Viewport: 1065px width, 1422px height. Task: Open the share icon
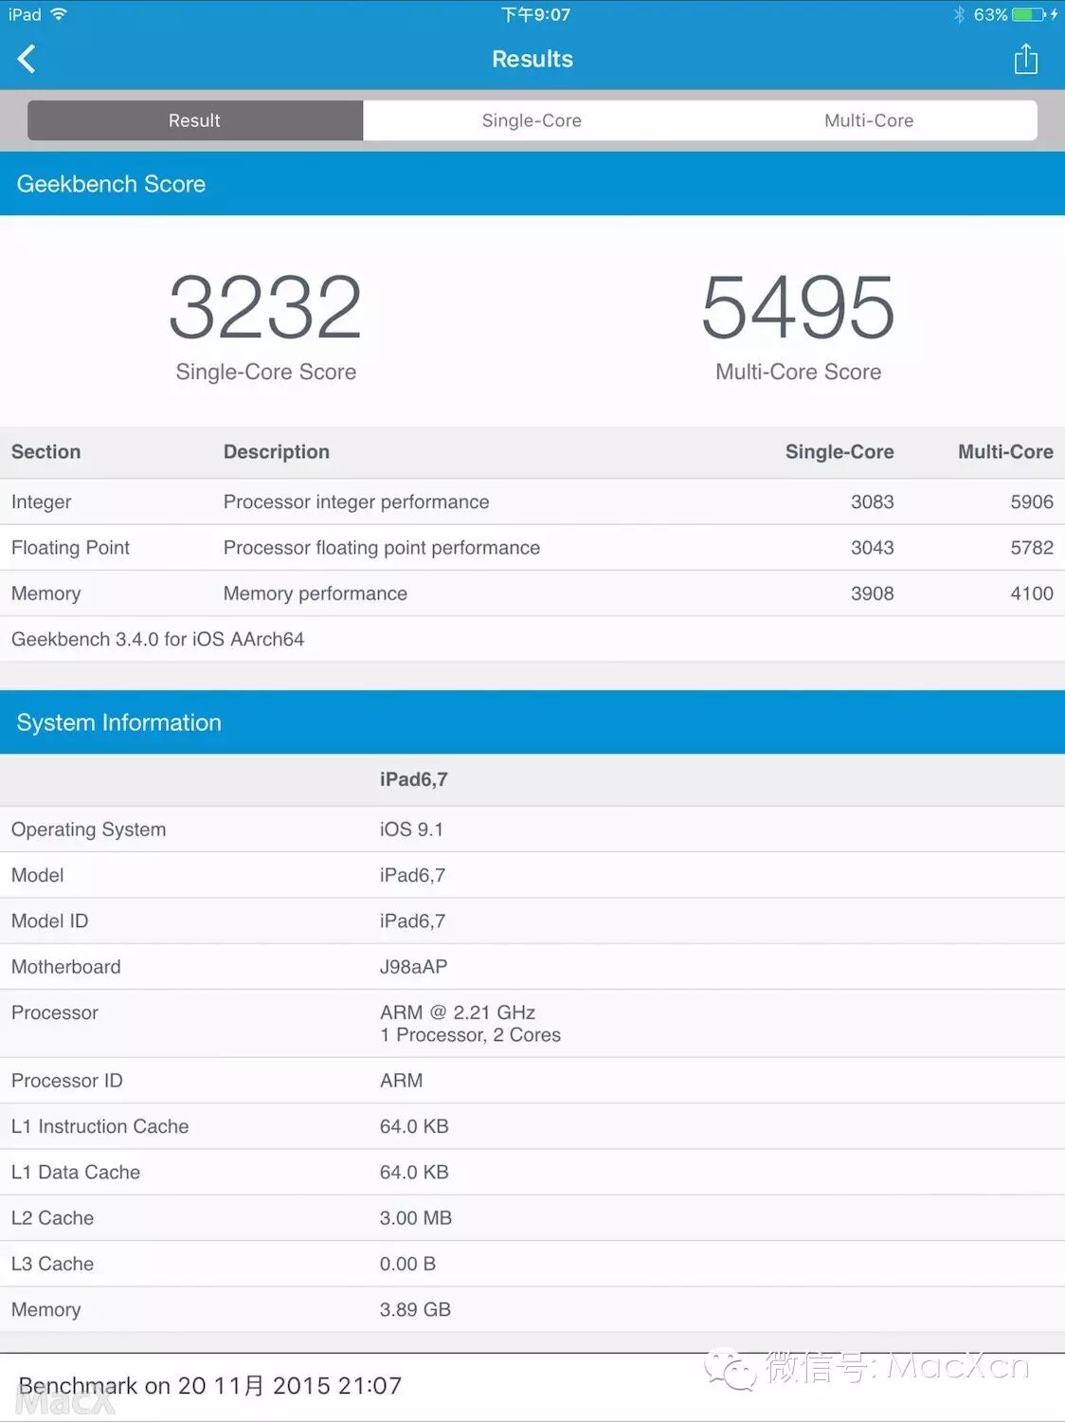click(1026, 59)
